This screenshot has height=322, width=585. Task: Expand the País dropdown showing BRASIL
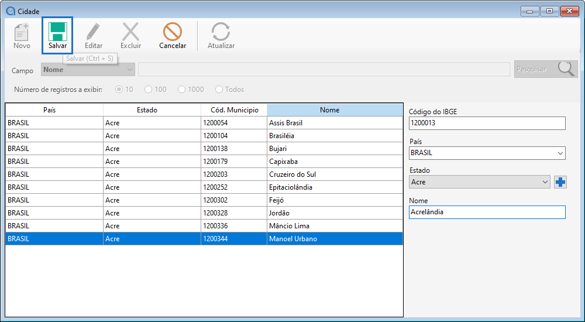487,153
